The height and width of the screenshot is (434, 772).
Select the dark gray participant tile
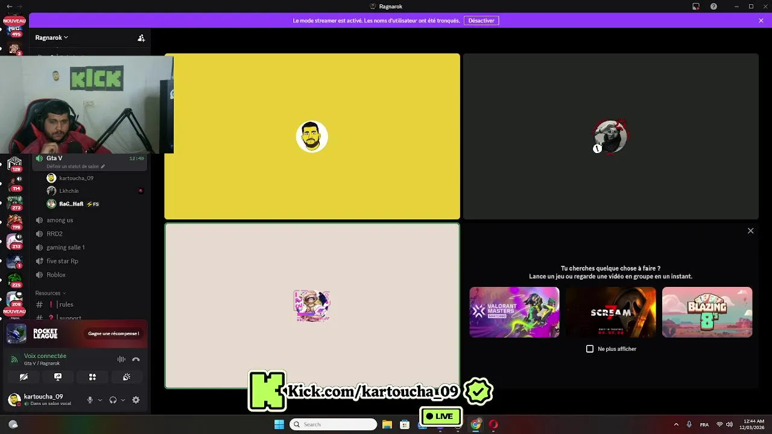pyautogui.click(x=610, y=136)
